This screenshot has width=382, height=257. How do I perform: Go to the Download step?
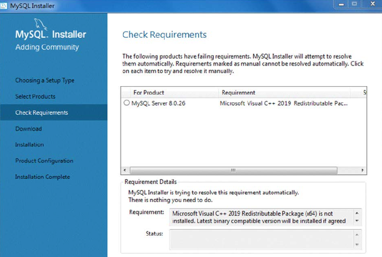(28, 128)
